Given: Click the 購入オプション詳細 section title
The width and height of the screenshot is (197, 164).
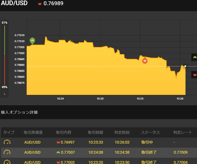Looking at the screenshot, I should (x=19, y=112).
